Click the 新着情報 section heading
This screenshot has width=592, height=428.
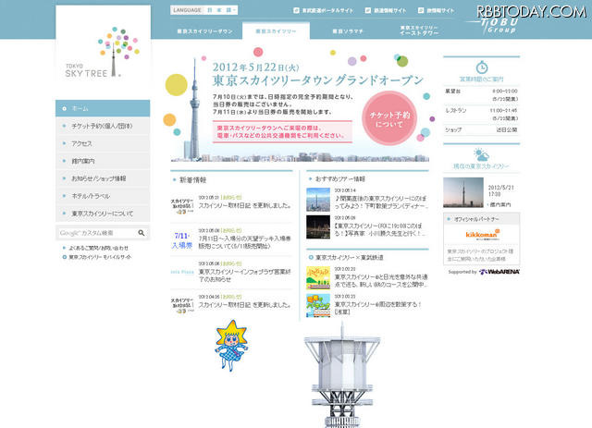pyautogui.click(x=193, y=180)
